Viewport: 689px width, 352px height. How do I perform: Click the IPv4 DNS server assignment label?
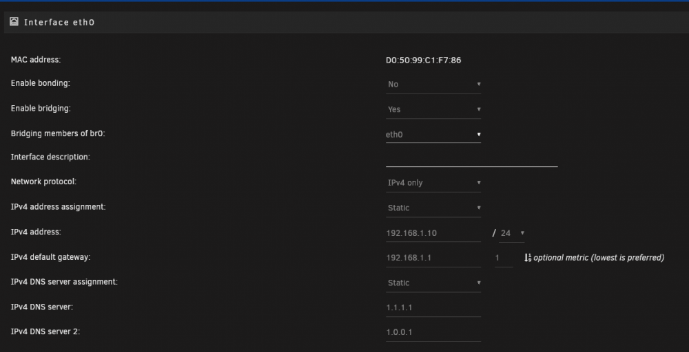pyautogui.click(x=64, y=282)
